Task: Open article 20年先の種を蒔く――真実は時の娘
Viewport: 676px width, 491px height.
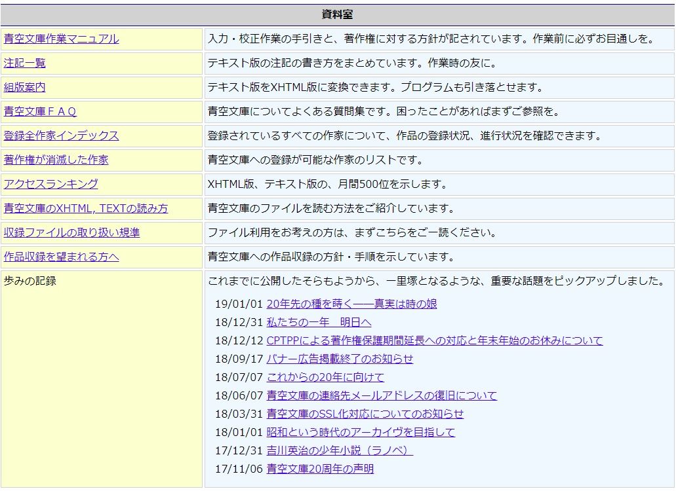Action: click(x=351, y=304)
